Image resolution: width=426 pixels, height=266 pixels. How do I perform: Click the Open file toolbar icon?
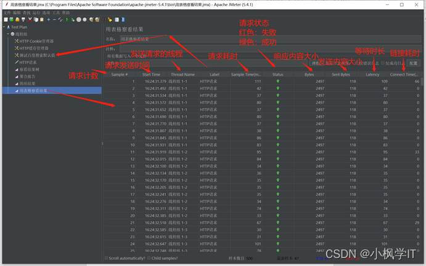pyautogui.click(x=17, y=20)
